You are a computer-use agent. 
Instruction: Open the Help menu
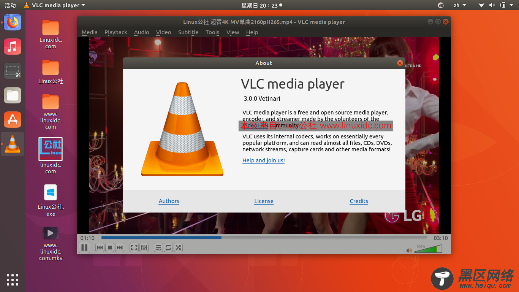point(252,32)
